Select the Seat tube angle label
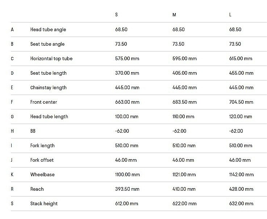The image size is (267, 219). (47, 44)
